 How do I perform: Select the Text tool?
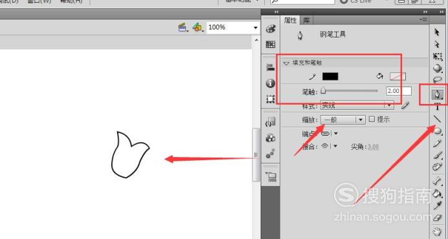point(437,107)
